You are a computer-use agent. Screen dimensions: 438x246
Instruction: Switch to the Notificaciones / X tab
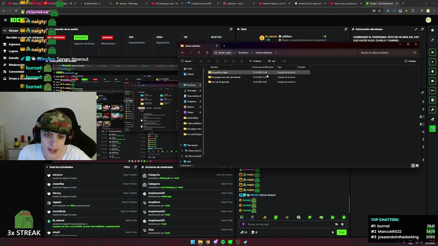click(92, 3)
